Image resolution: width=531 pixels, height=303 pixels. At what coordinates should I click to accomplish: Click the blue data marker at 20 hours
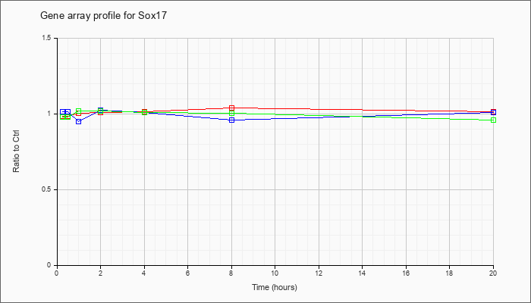pyautogui.click(x=493, y=112)
